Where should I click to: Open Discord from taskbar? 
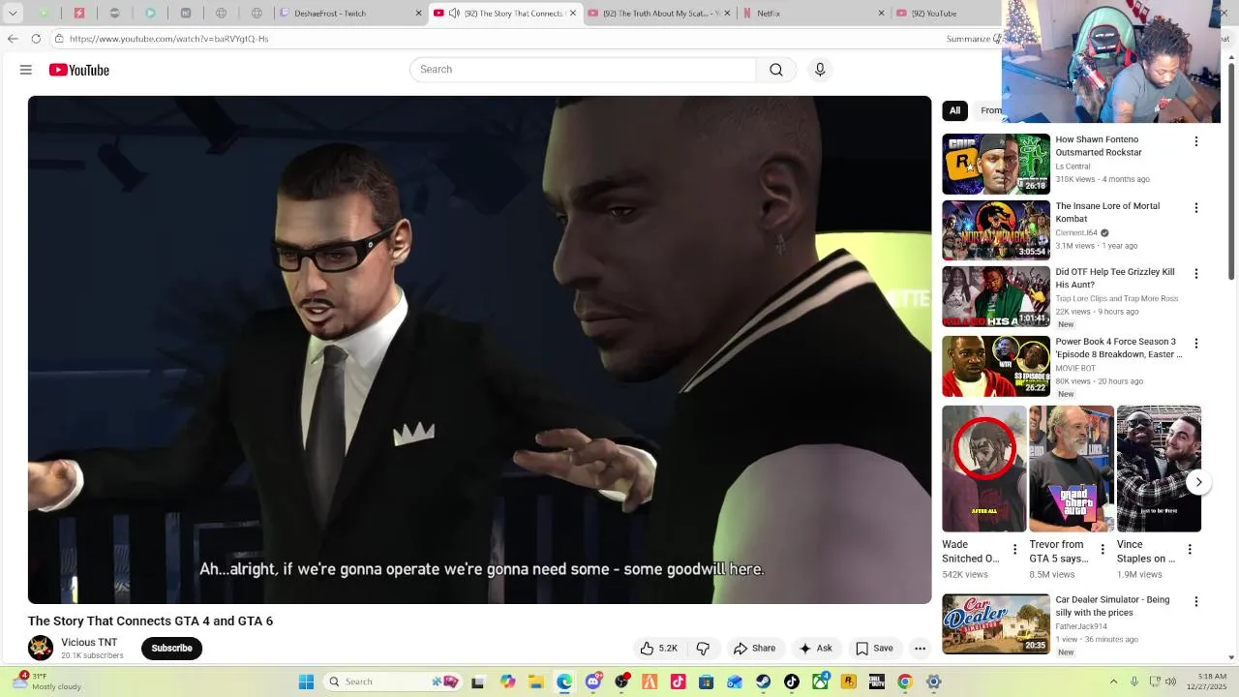593,682
